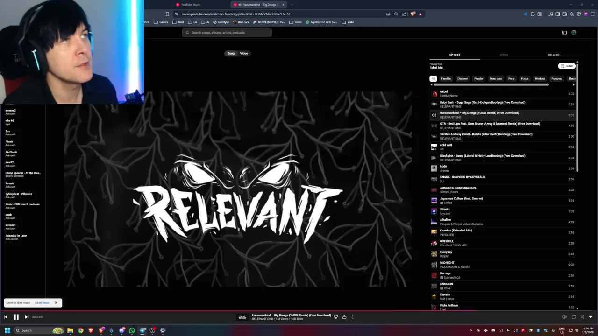Viewport: 598px width, 336px height.
Task: Dislike the Big Dawgs remix
Action: point(336,317)
